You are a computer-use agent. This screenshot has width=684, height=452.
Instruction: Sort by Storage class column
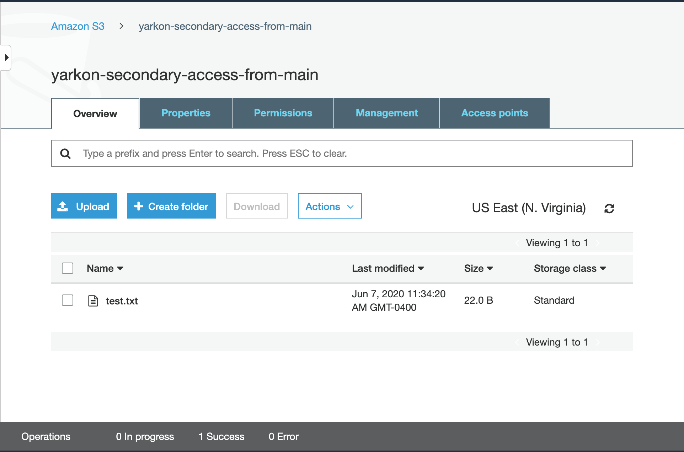pos(570,269)
